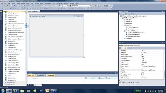Image resolution: width=166 pixels, height=93 pixels.
Task: Toggle auto-hide pin on the Toolbox panel
Action: [x=24, y=11]
